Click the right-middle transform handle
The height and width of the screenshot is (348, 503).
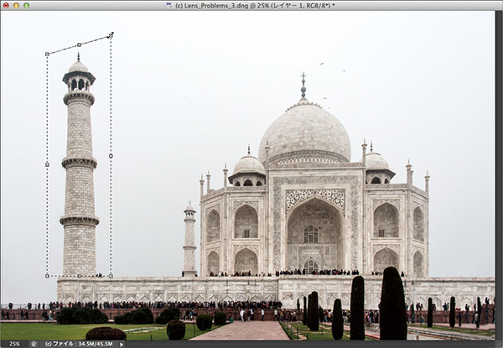tap(111, 155)
